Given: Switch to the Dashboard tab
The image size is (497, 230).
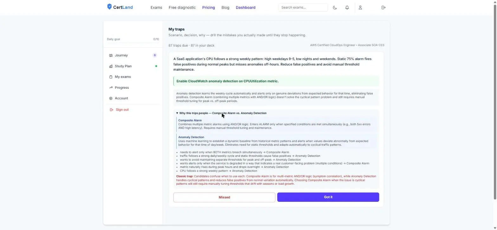Looking at the screenshot, I should point(246,8).
